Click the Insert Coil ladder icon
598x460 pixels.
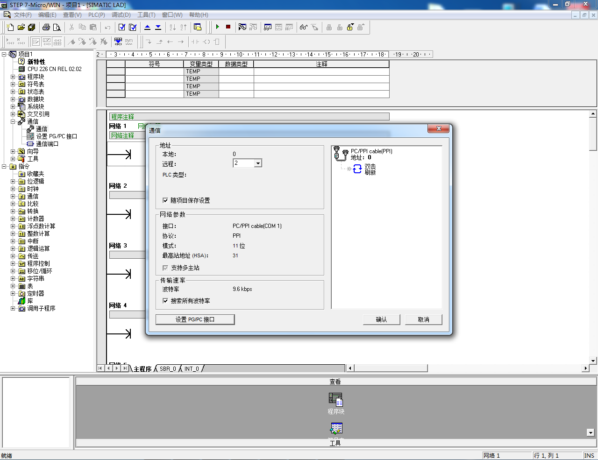206,42
